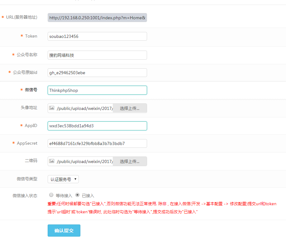Open the 微信号类型 dropdown
The image size is (286, 240).
[x=63, y=179]
